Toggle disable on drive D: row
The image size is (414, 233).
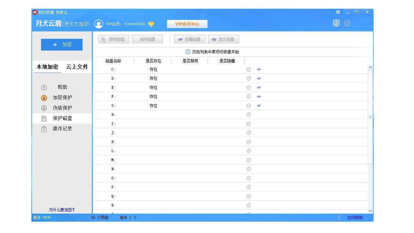click(249, 78)
